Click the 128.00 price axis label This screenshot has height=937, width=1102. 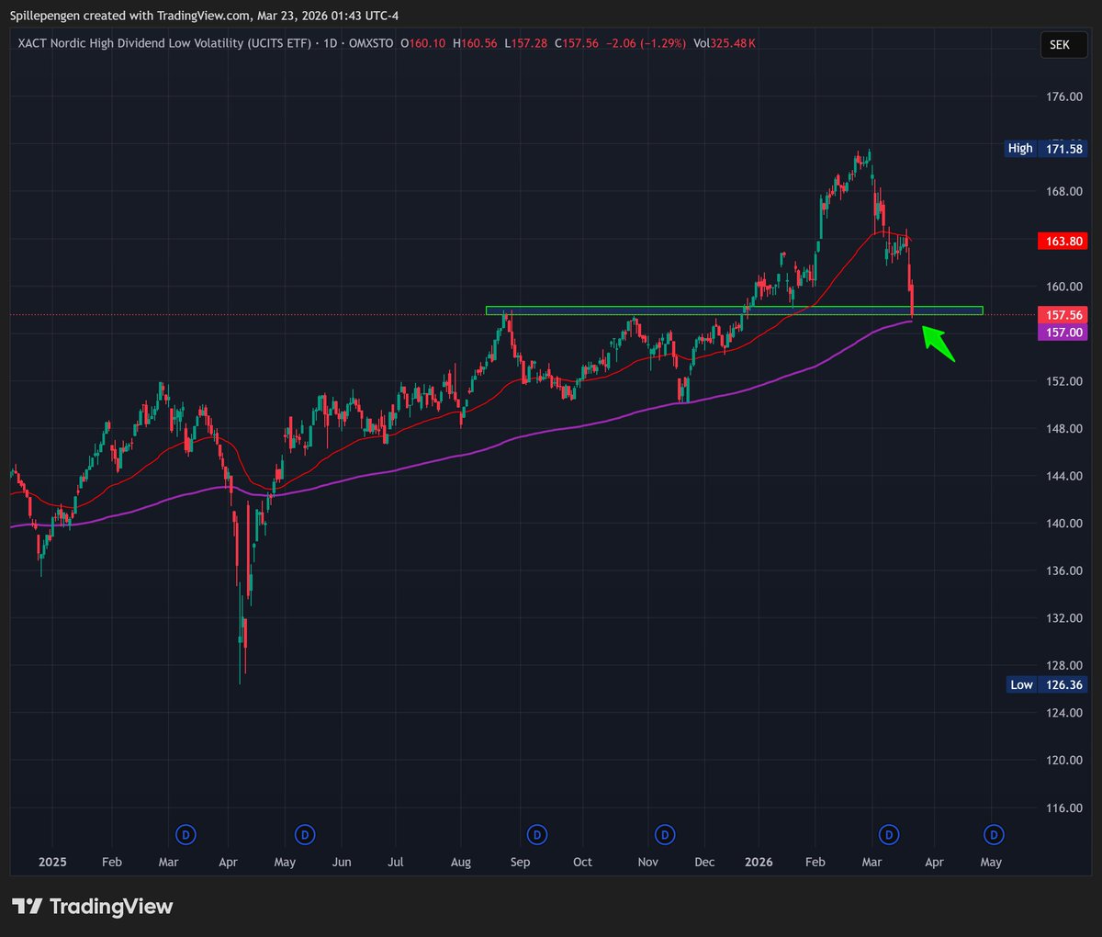tap(1063, 665)
